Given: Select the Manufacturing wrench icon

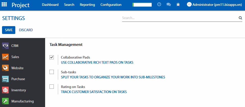Looking at the screenshot, I should coord(6,101).
